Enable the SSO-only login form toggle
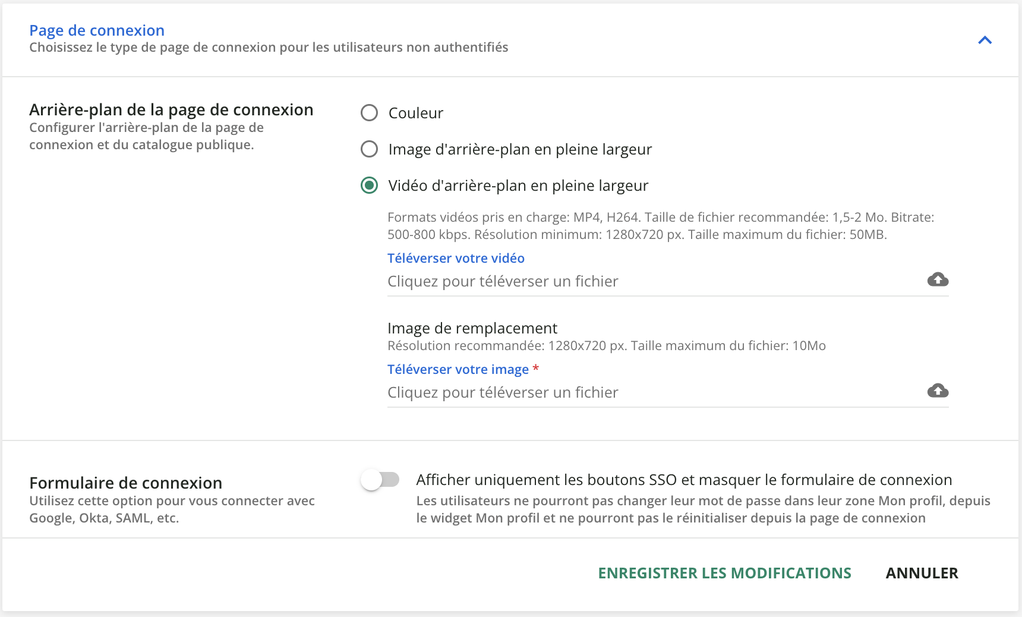 [380, 480]
